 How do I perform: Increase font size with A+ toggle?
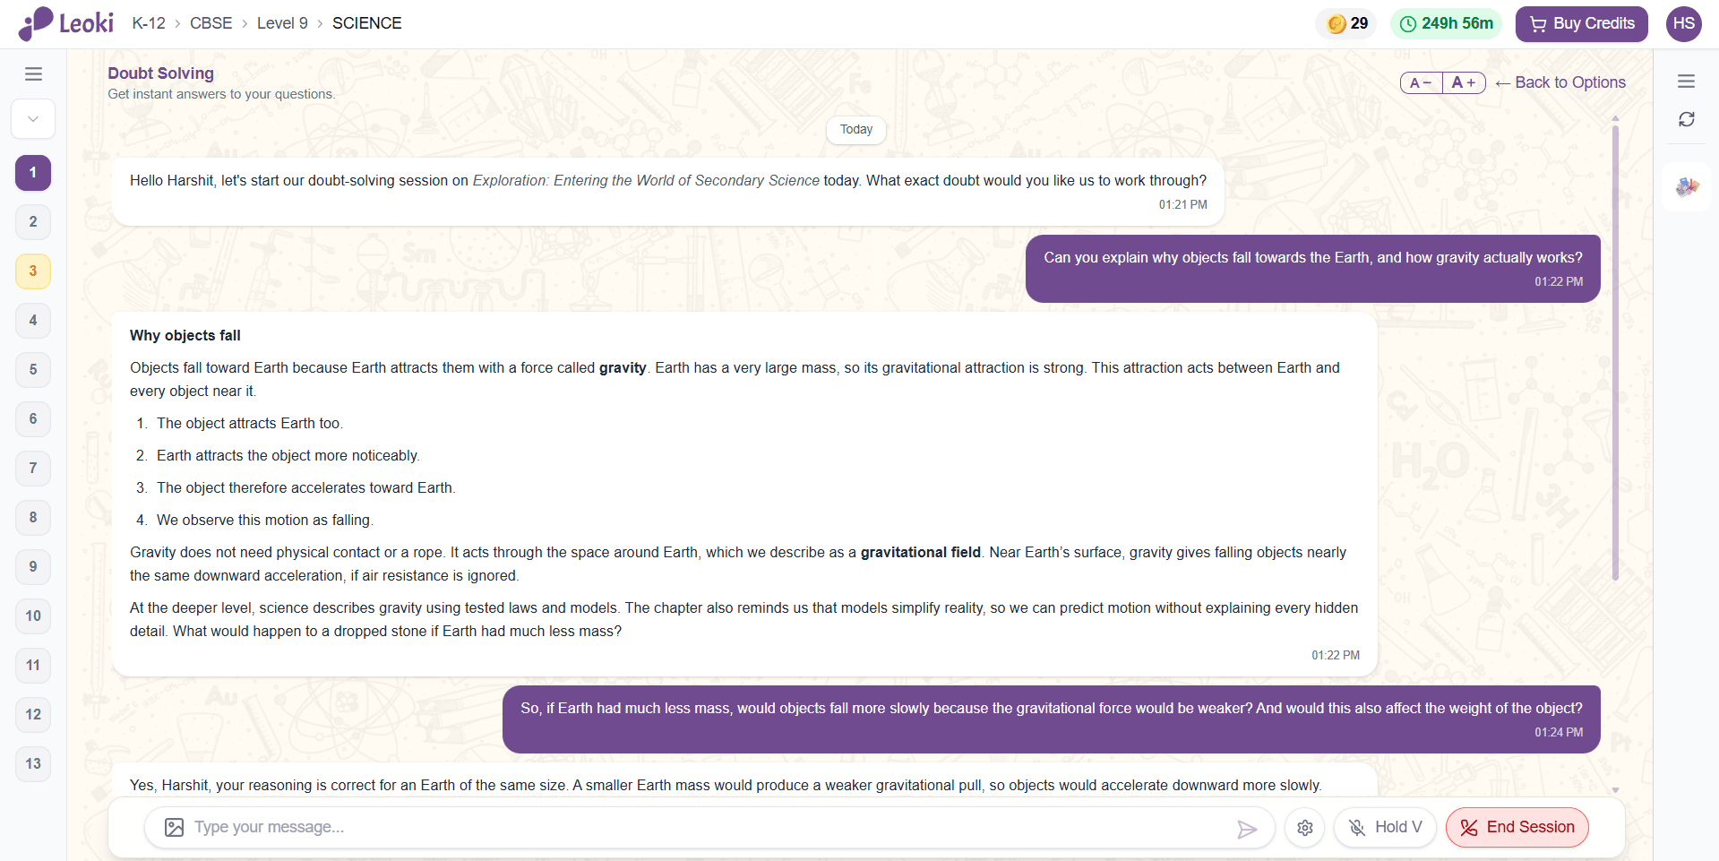[1464, 82]
